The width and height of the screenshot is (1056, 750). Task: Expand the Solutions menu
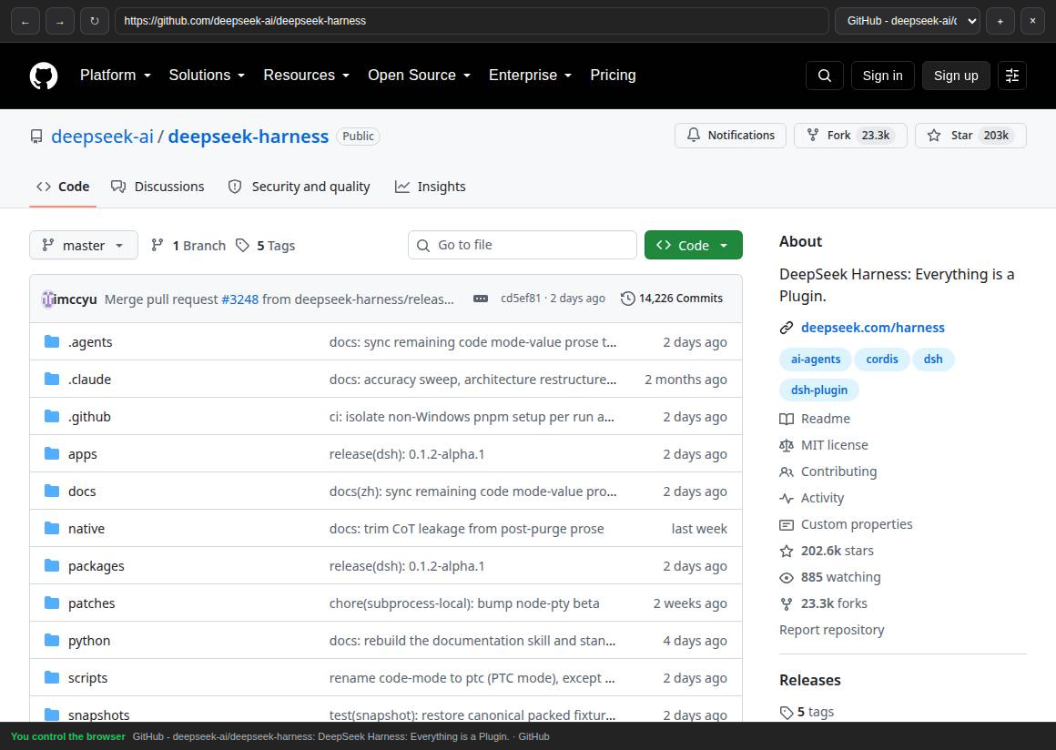[x=207, y=76]
